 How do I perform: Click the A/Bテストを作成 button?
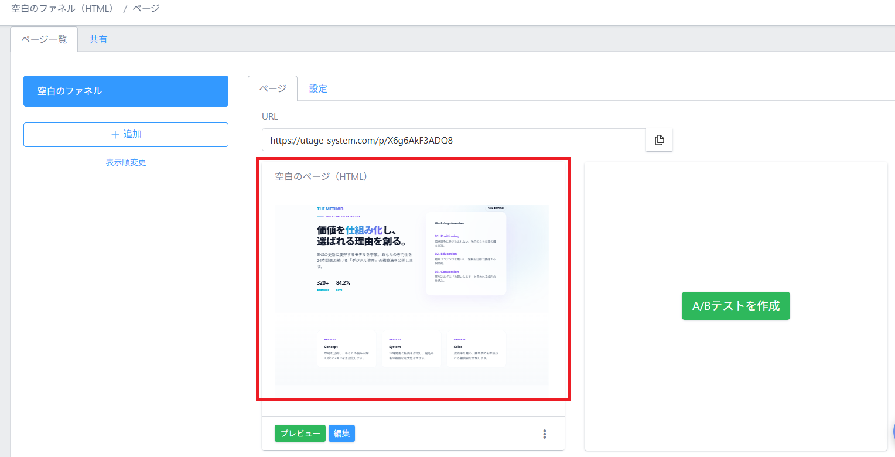(736, 306)
